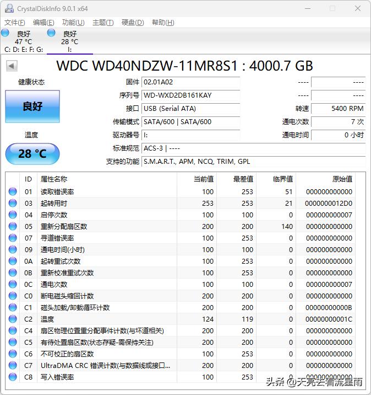This screenshot has height=395, width=371.
Task: Click status orb for attribute C0 断电磁头缩回计数
Action: [x=13, y=296]
